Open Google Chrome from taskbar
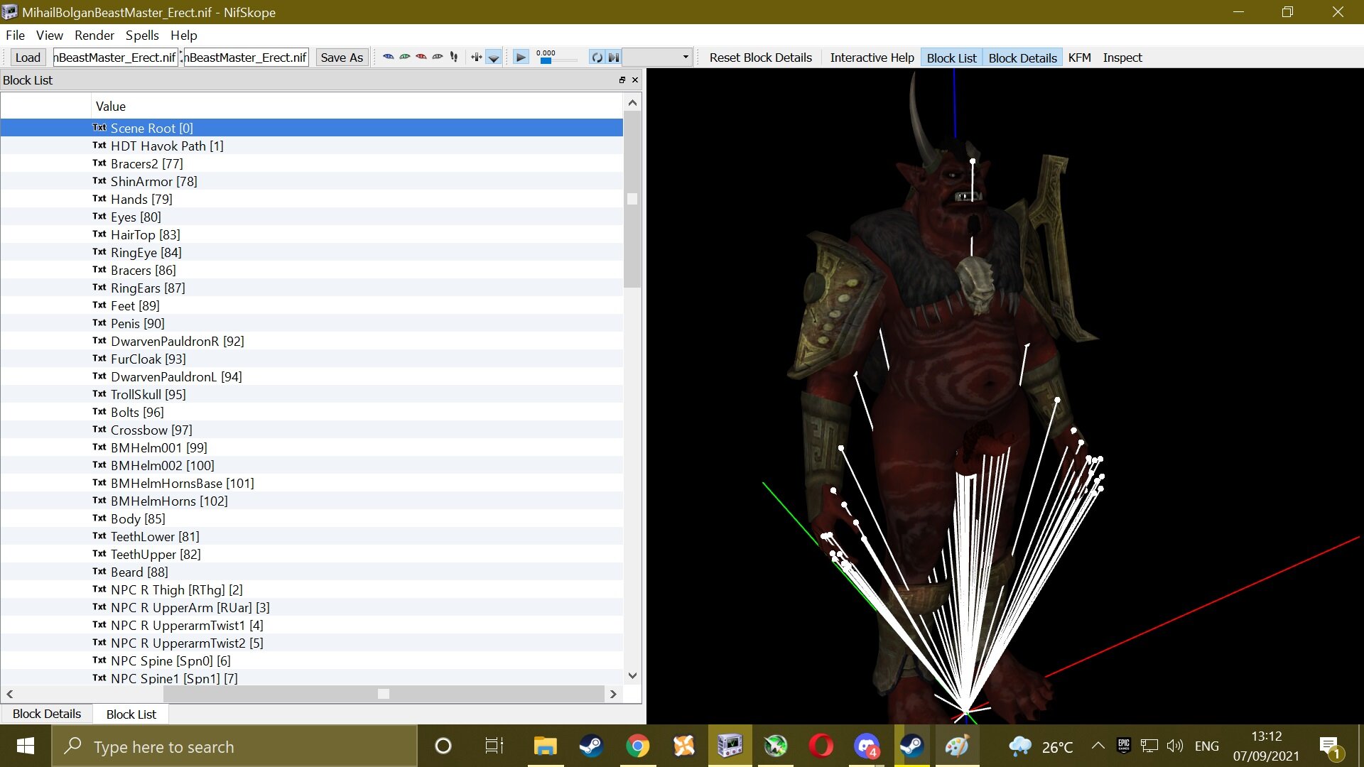The image size is (1364, 767). point(637,746)
